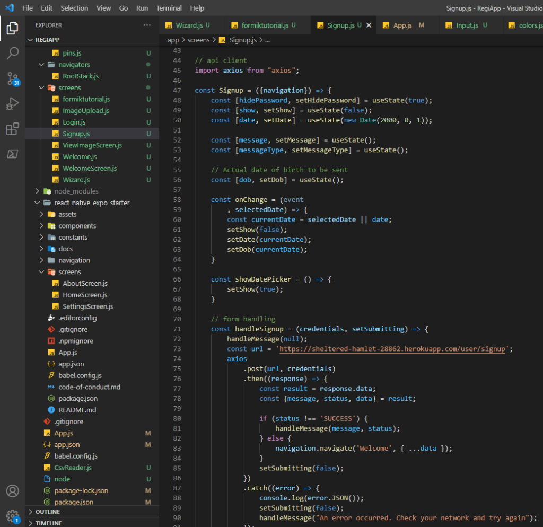Click the screens breadcrumb segment
Image resolution: width=543 pixels, height=527 pixels.
pos(199,40)
